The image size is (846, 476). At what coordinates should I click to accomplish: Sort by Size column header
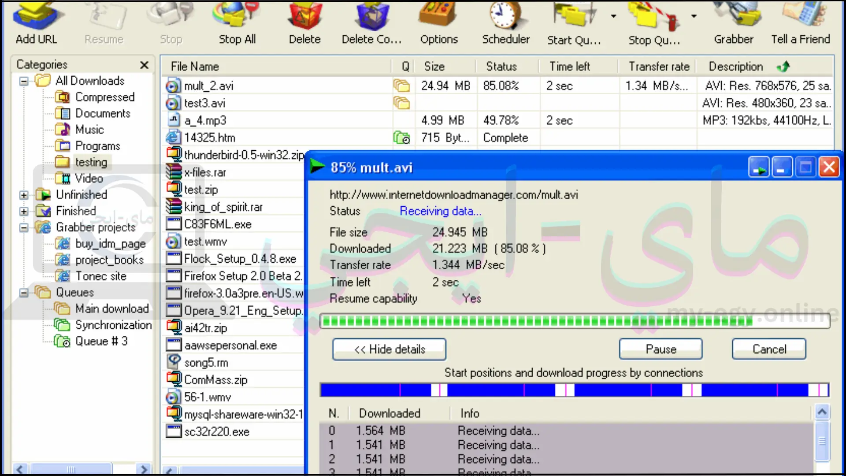tap(445, 67)
